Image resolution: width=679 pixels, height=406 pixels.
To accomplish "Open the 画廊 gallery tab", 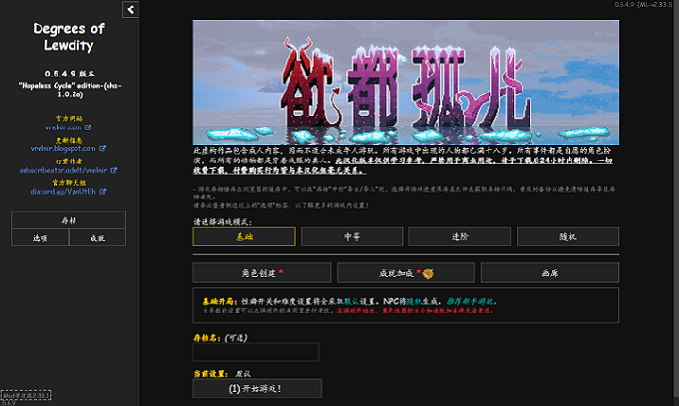I will click(x=550, y=273).
